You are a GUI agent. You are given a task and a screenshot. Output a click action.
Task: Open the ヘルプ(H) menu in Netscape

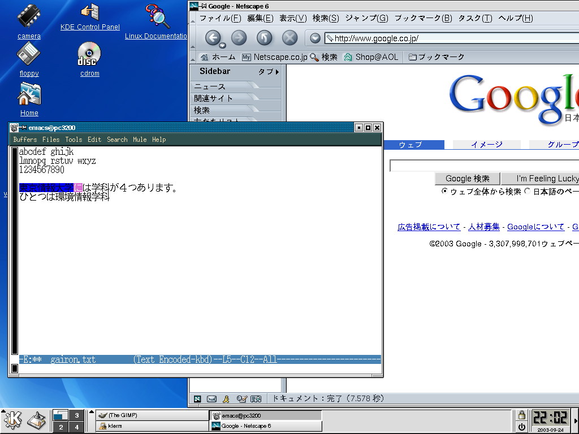pyautogui.click(x=516, y=18)
